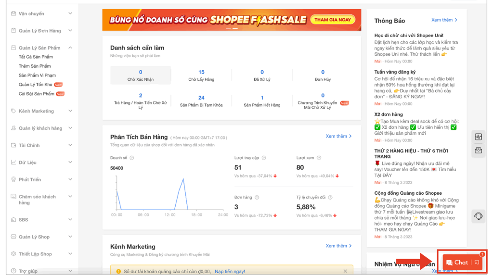Expand the Tài Chính sidebar menu
Screen dimensions: 493x277
70,145
